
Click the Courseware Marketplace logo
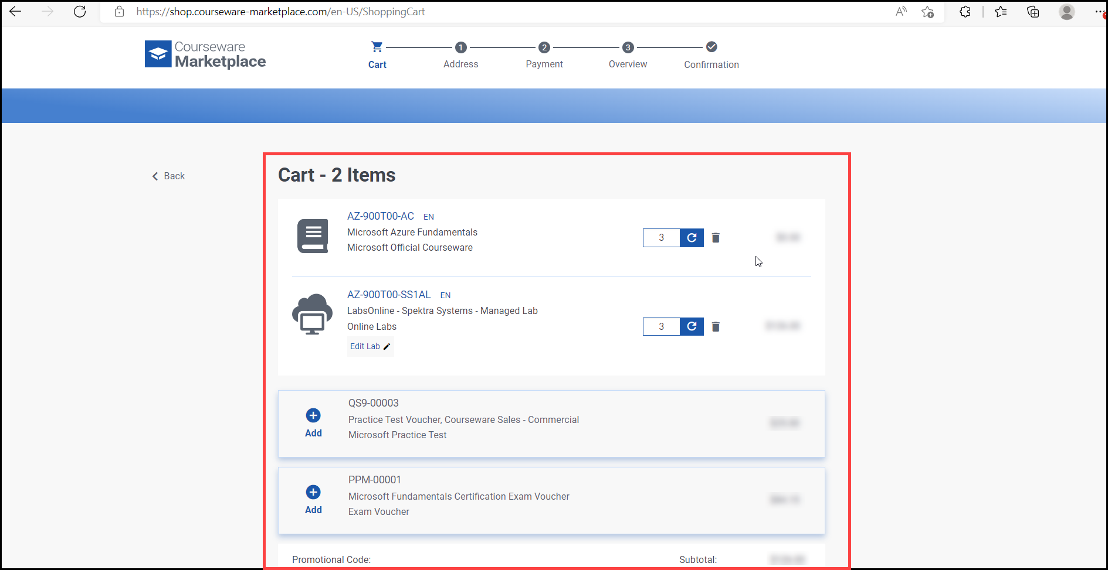click(x=205, y=54)
